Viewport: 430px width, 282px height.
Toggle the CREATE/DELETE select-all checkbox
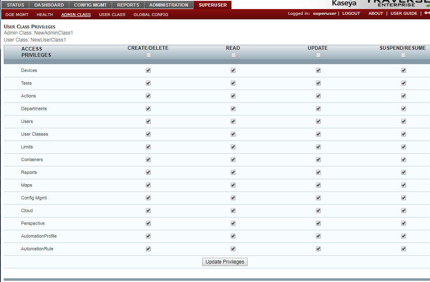pos(149,55)
